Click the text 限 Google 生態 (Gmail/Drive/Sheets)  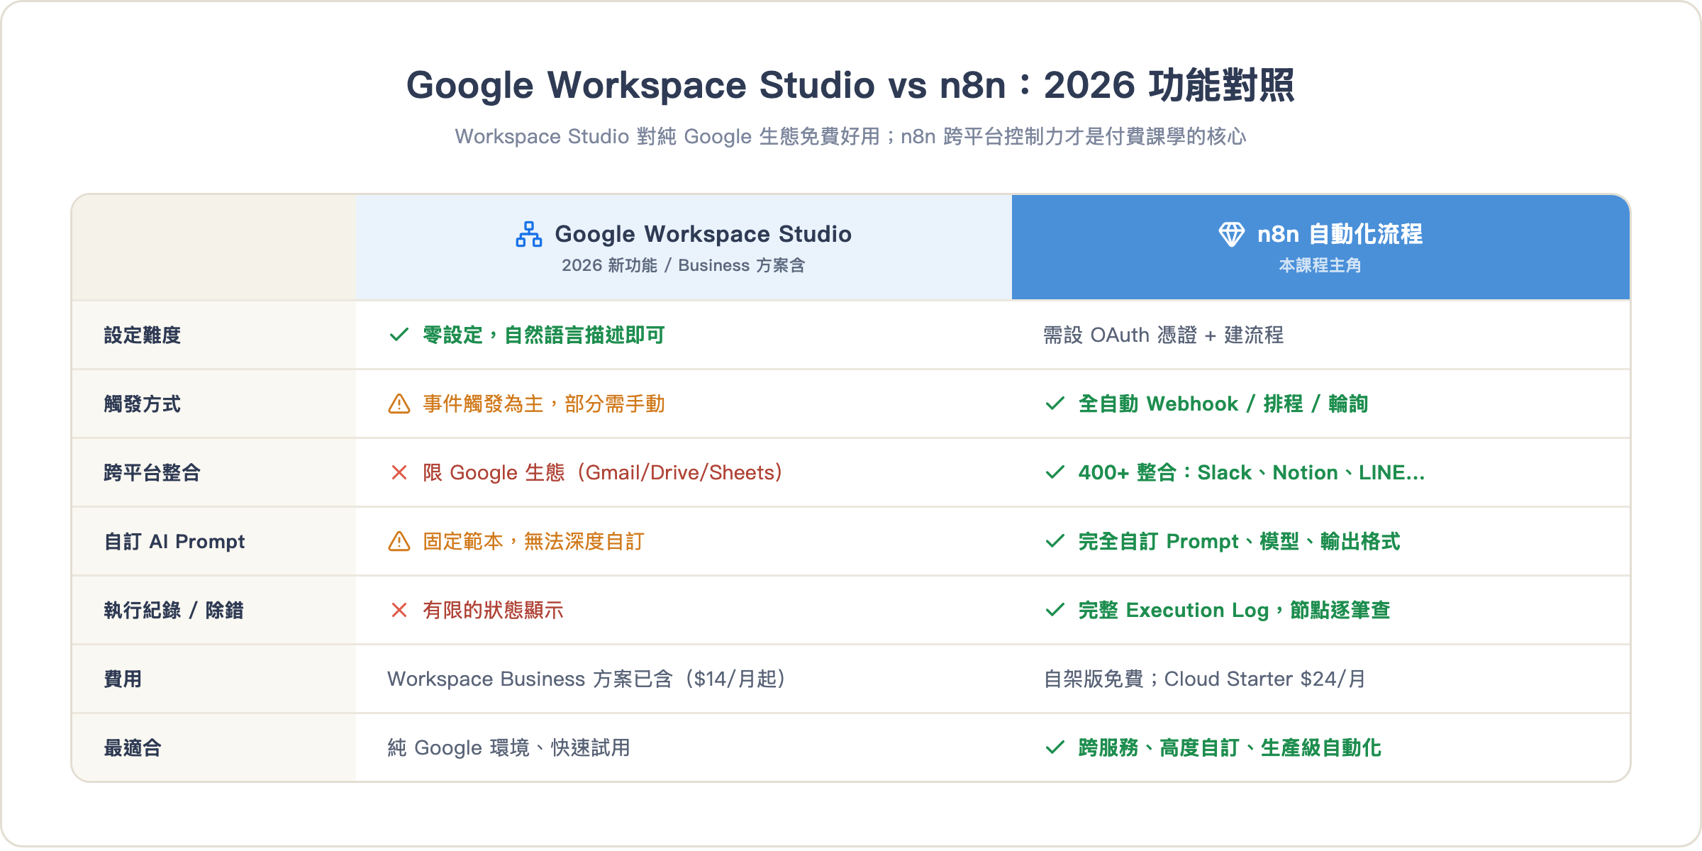[604, 472]
